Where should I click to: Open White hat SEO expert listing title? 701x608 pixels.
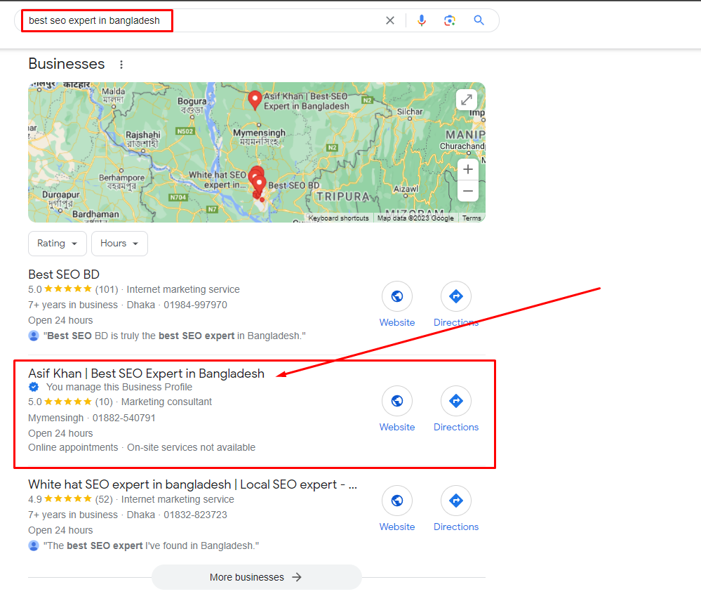pyautogui.click(x=193, y=484)
